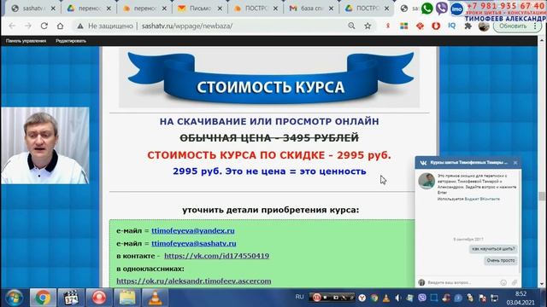Open email link ttimofeyeva@yandex.ru

point(193,230)
